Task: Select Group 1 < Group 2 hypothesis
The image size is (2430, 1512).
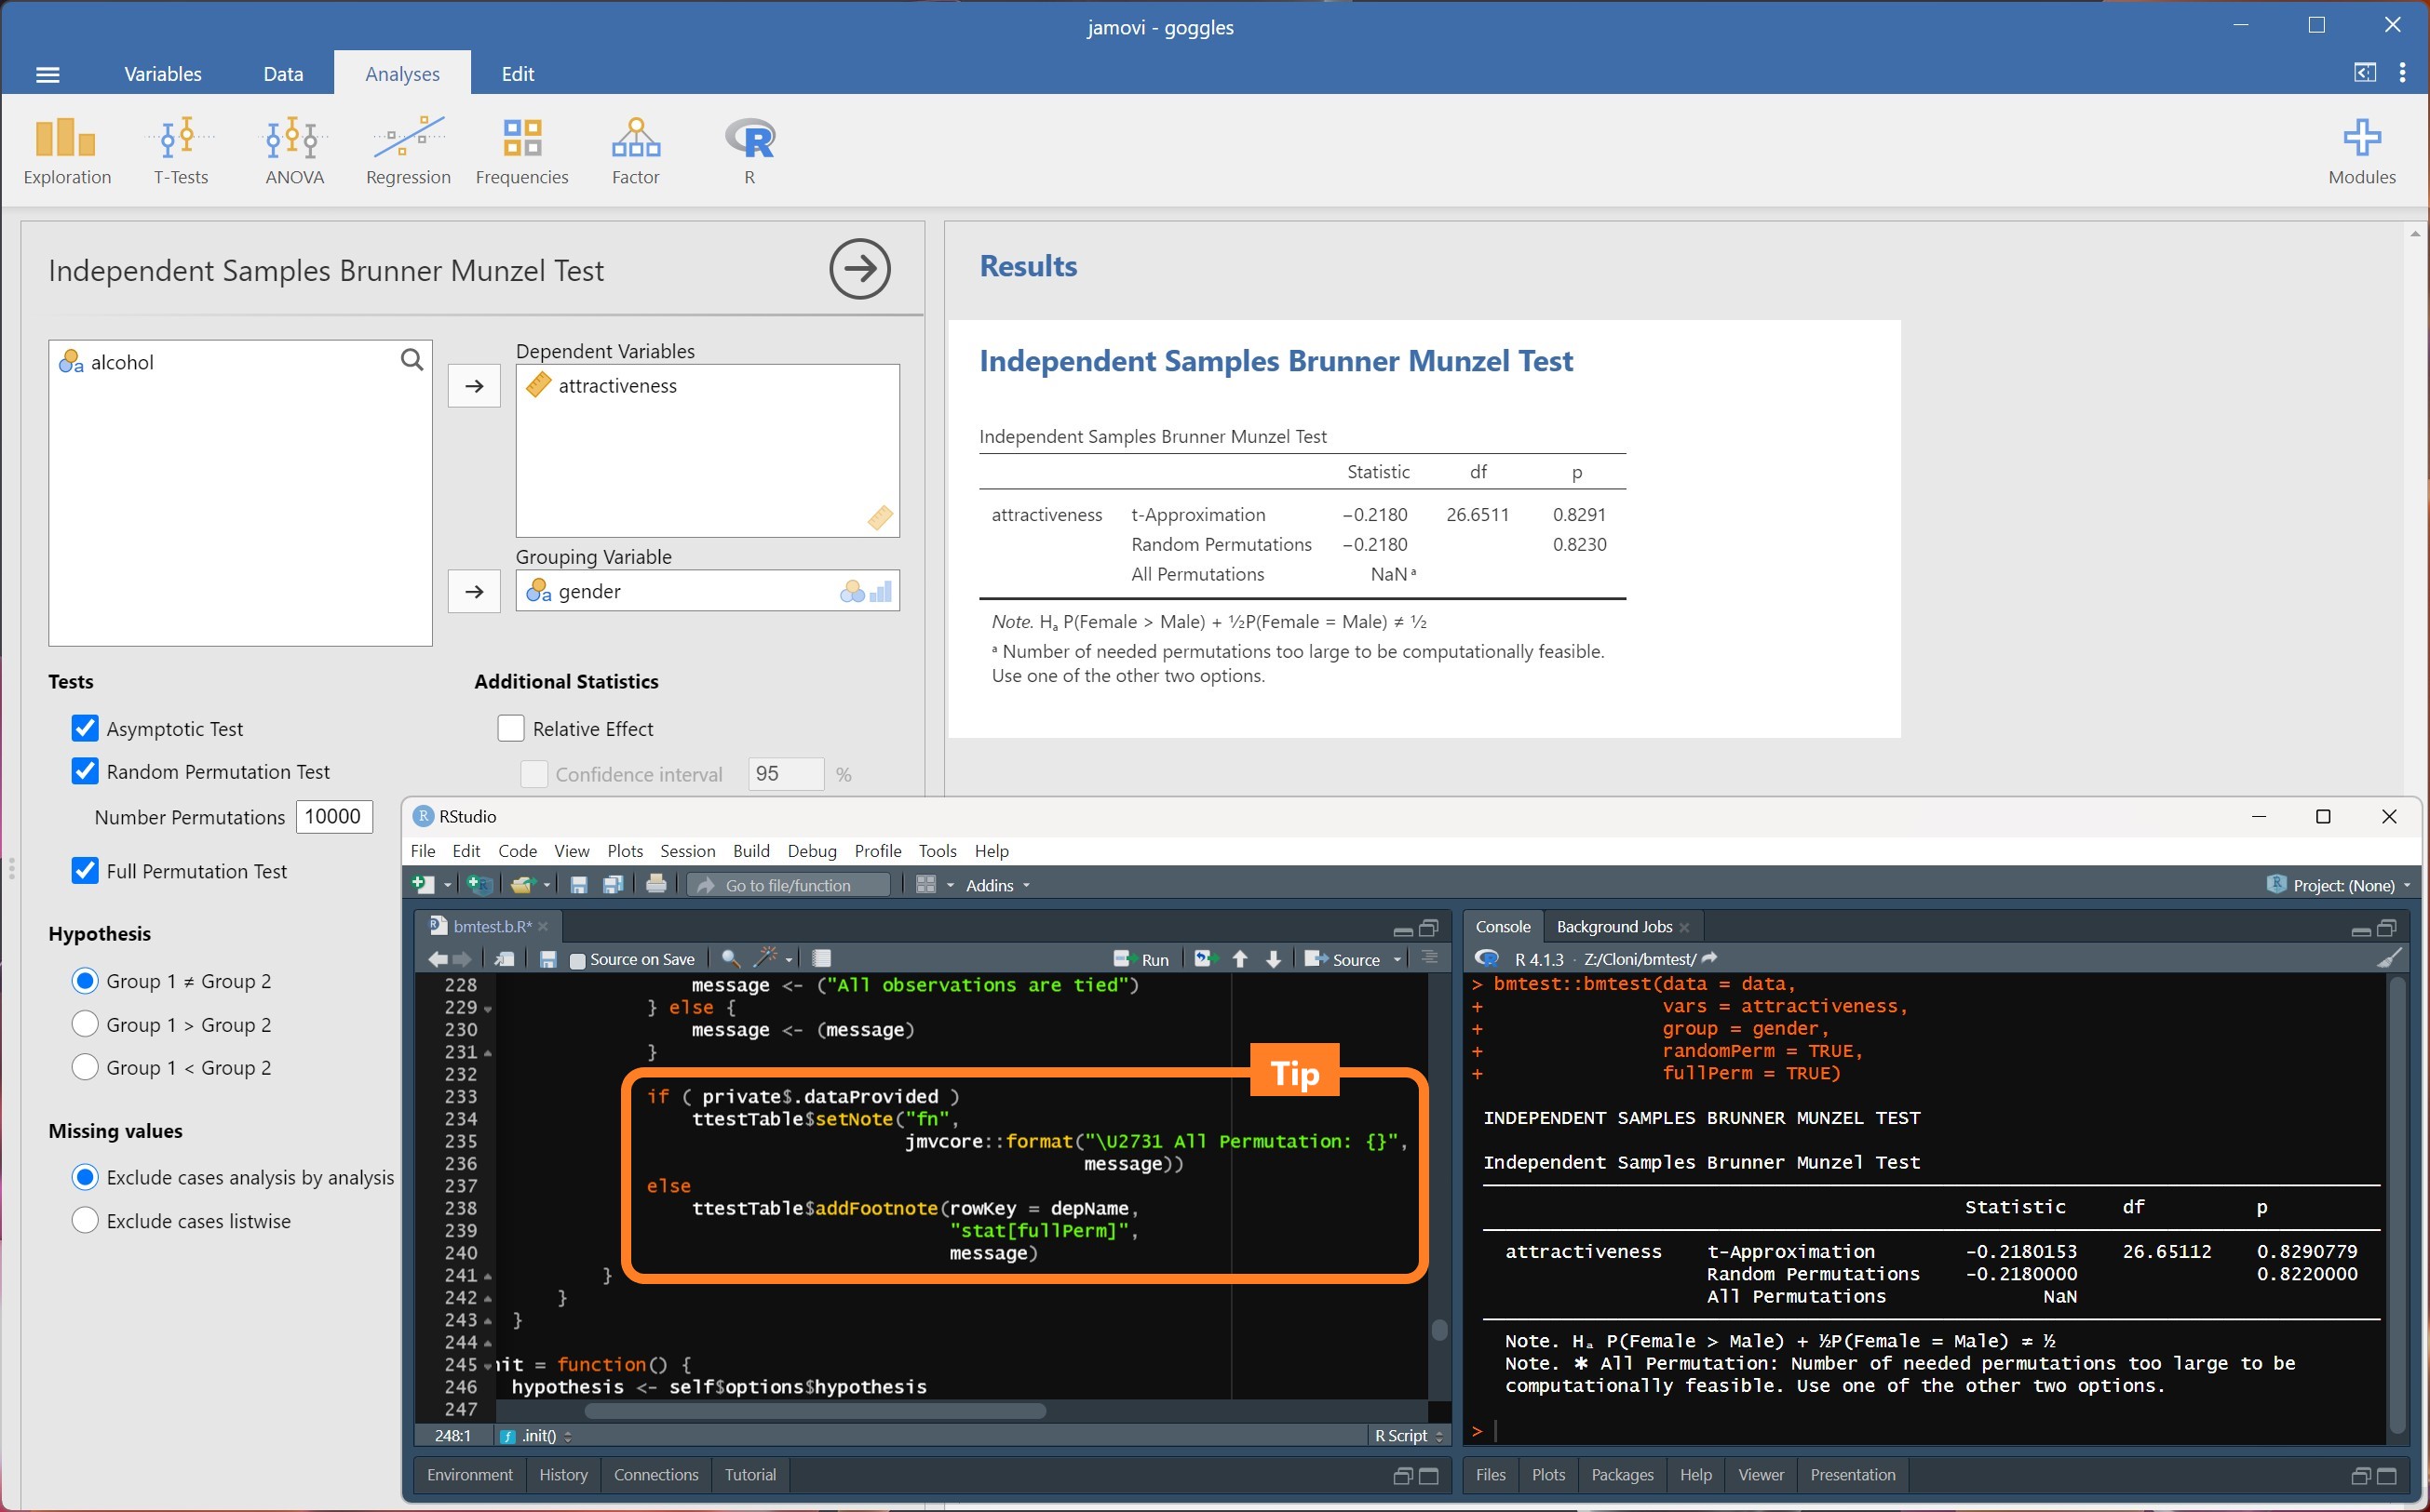Action: [85, 1067]
